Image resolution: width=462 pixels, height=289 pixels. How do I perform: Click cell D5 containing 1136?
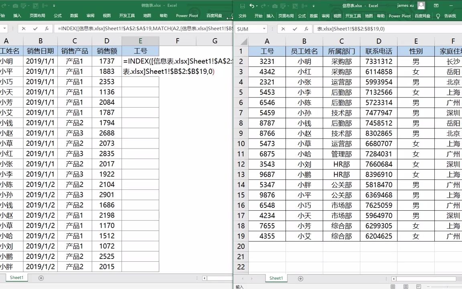pyautogui.click(x=107, y=92)
